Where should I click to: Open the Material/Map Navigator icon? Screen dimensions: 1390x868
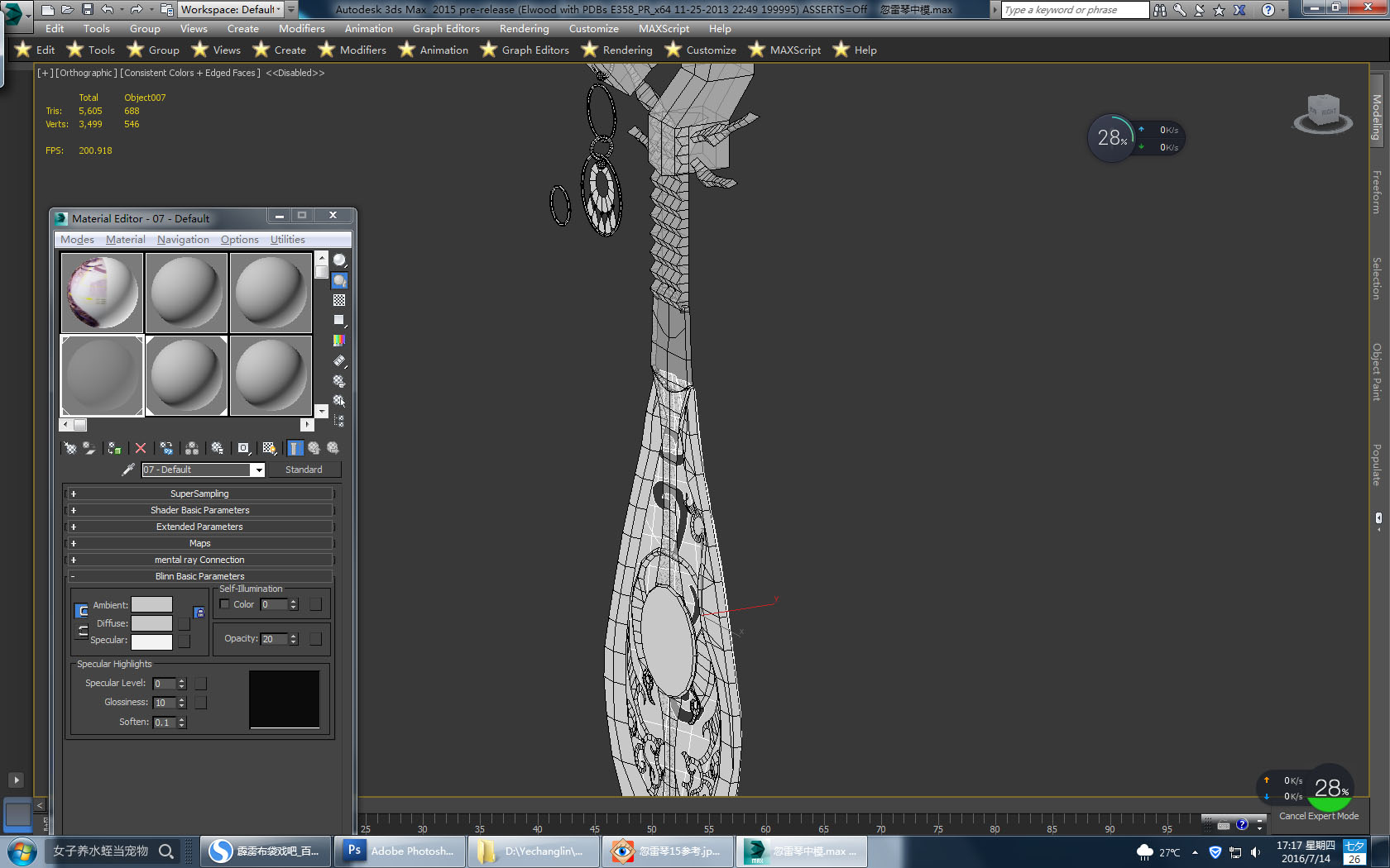coord(339,421)
